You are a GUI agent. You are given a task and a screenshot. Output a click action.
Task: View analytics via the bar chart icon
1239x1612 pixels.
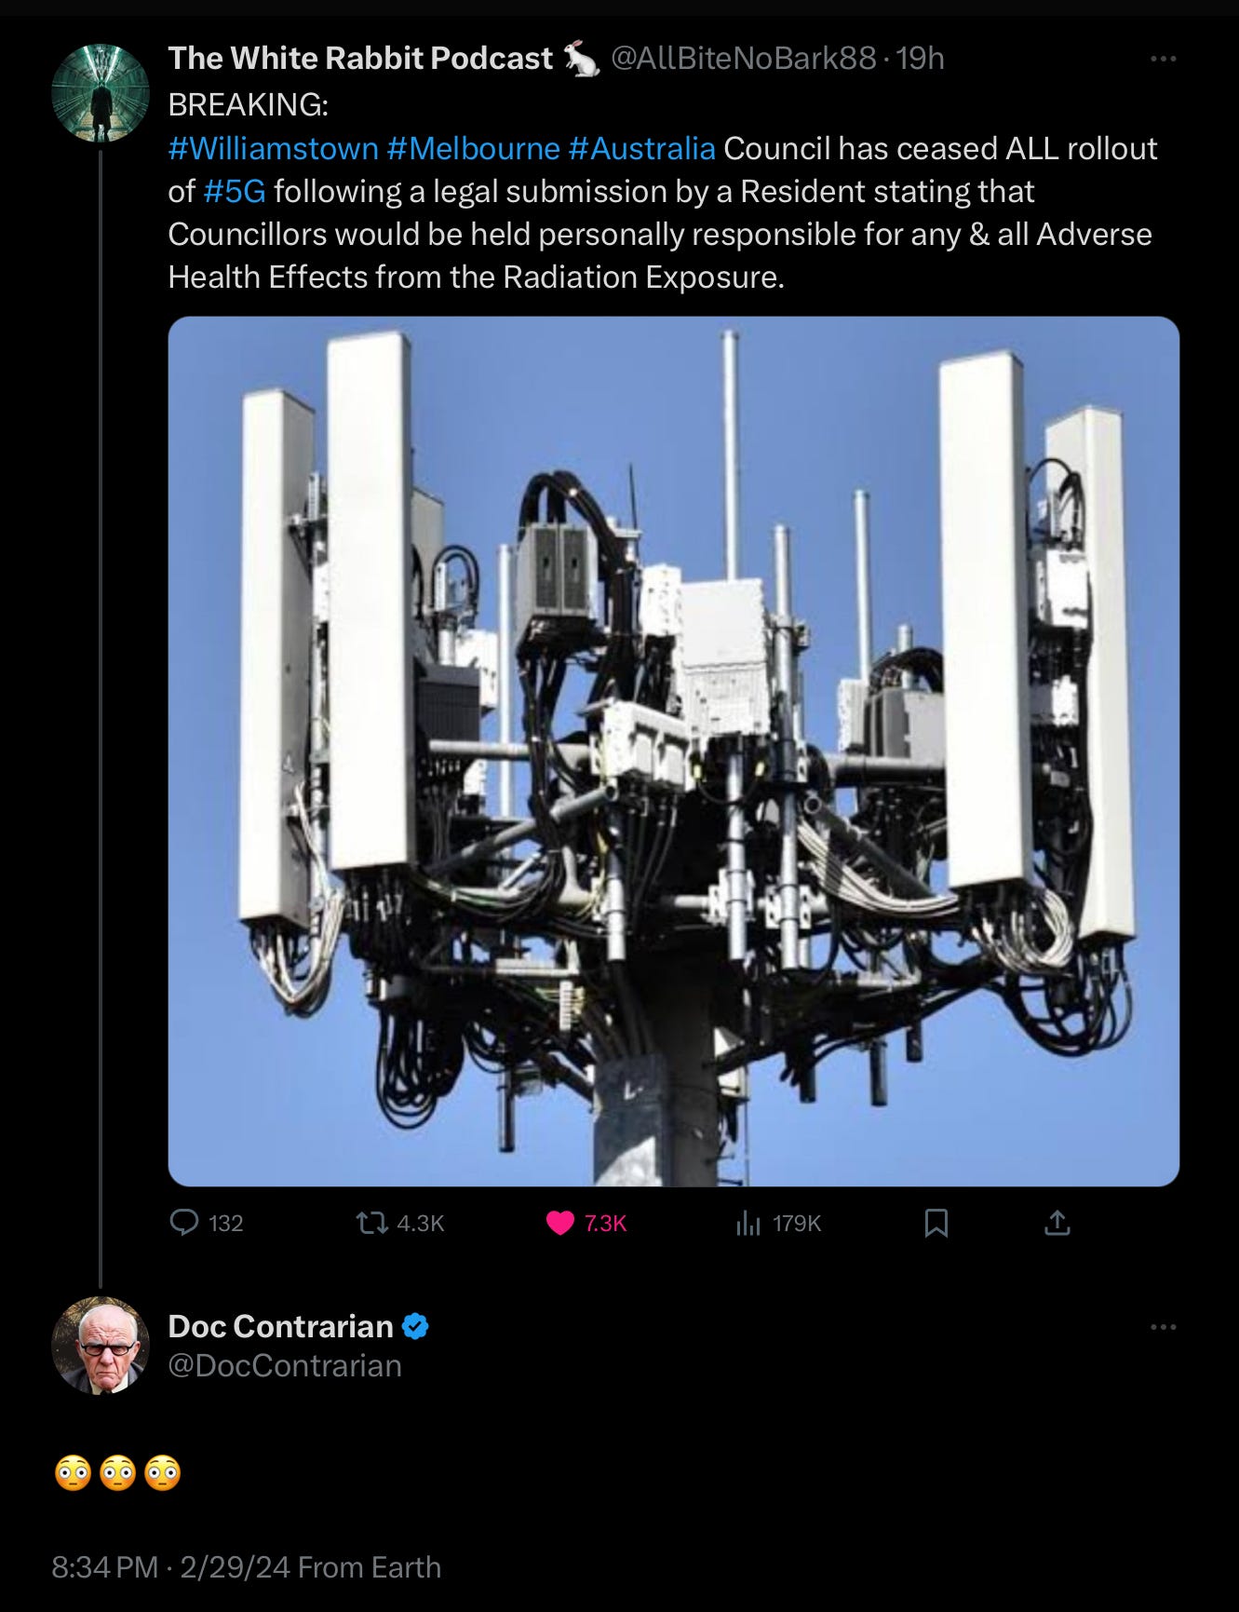tap(748, 1223)
